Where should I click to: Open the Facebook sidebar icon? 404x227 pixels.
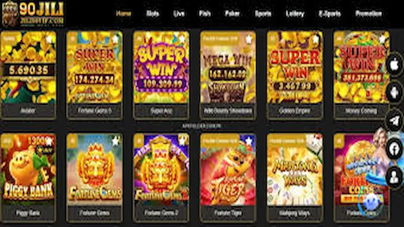(x=394, y=148)
